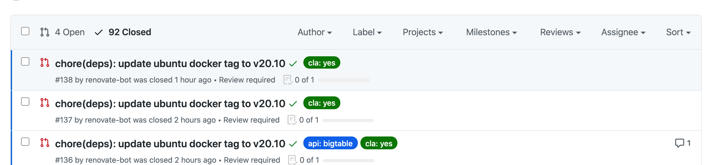Click green check status on PR #138
710x165 pixels.
pos(293,64)
